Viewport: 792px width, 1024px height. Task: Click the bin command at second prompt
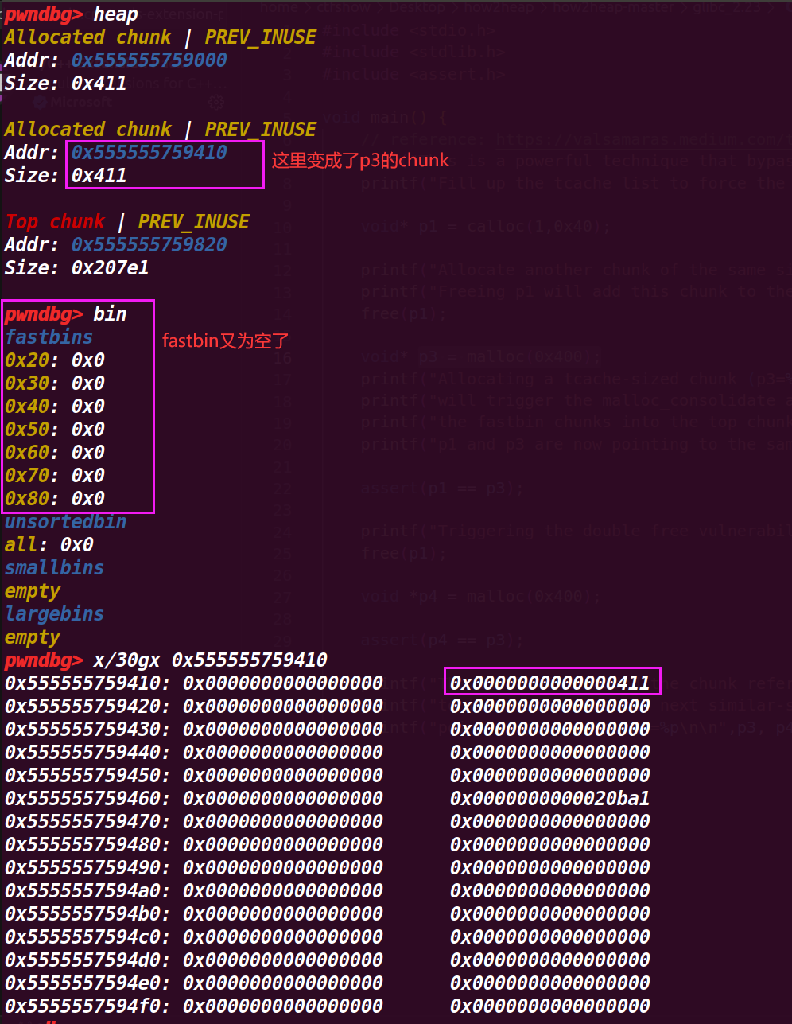(x=110, y=314)
